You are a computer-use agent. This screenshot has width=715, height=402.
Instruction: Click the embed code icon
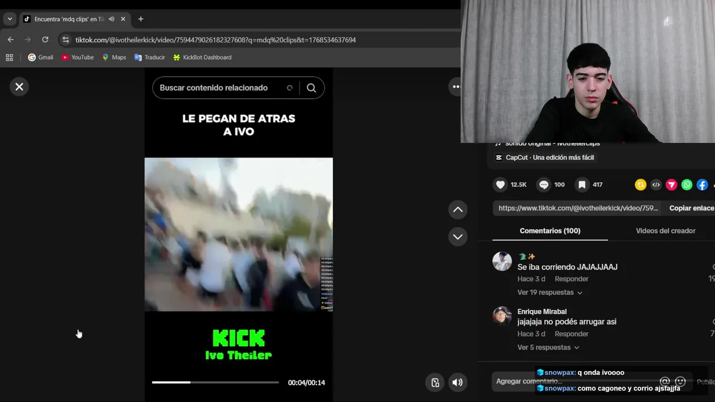(x=656, y=185)
